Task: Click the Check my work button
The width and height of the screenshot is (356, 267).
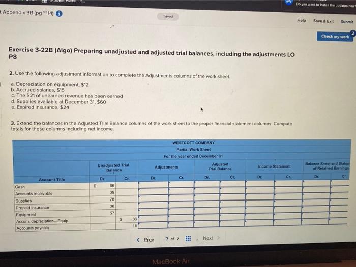Action: tap(335, 36)
